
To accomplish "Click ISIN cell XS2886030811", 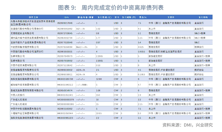I will 65,75.
